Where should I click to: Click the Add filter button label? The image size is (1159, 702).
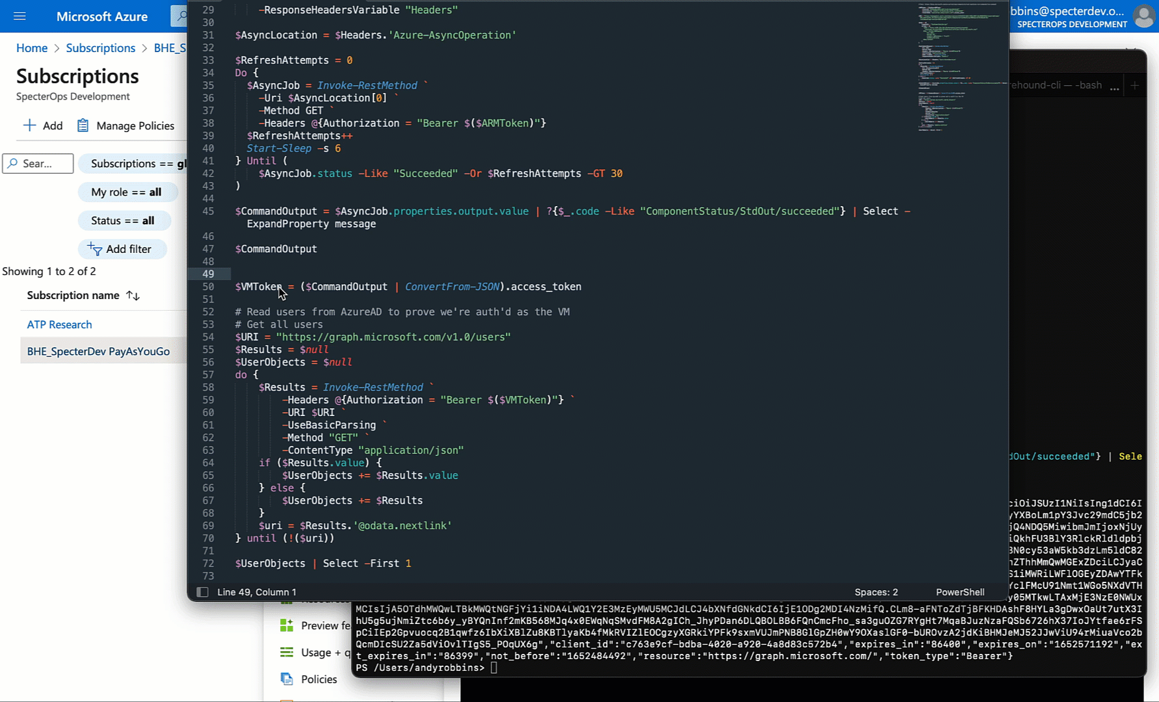[129, 249]
